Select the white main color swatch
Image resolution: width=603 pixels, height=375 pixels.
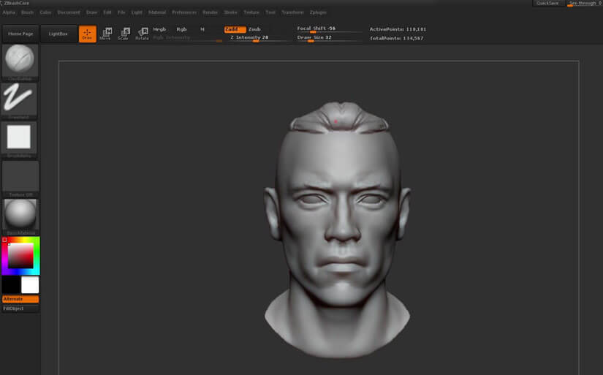click(30, 285)
